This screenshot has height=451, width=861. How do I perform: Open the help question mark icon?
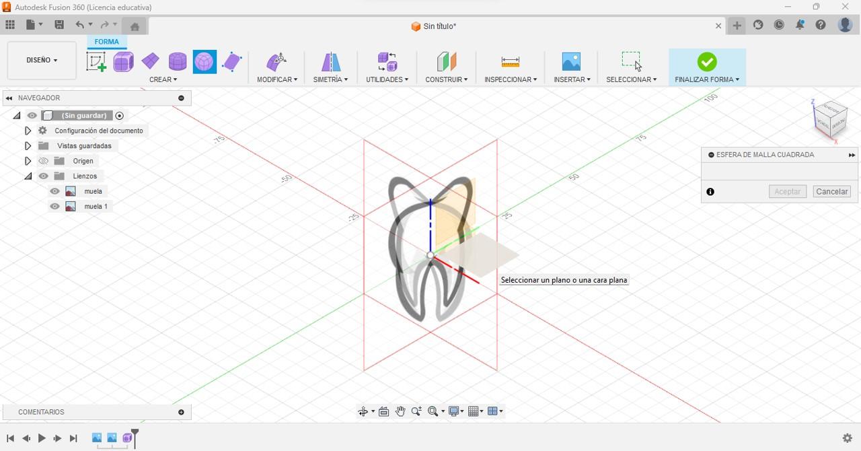pyautogui.click(x=821, y=25)
